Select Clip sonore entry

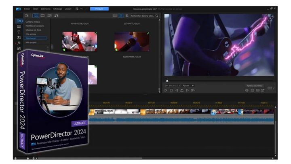[31, 34]
